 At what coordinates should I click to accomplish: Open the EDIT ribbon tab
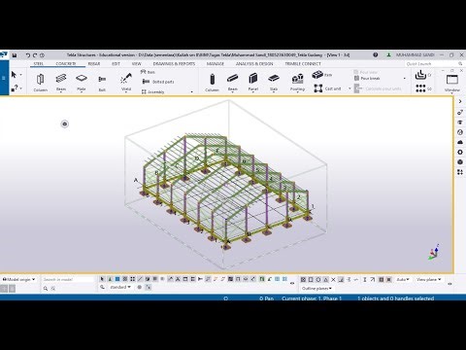coord(116,64)
